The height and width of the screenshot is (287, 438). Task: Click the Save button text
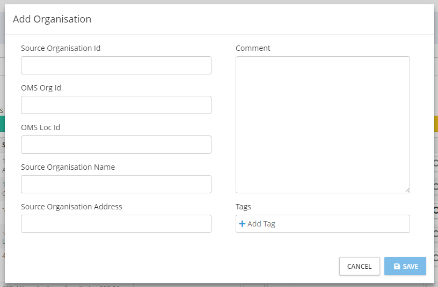pyautogui.click(x=411, y=267)
